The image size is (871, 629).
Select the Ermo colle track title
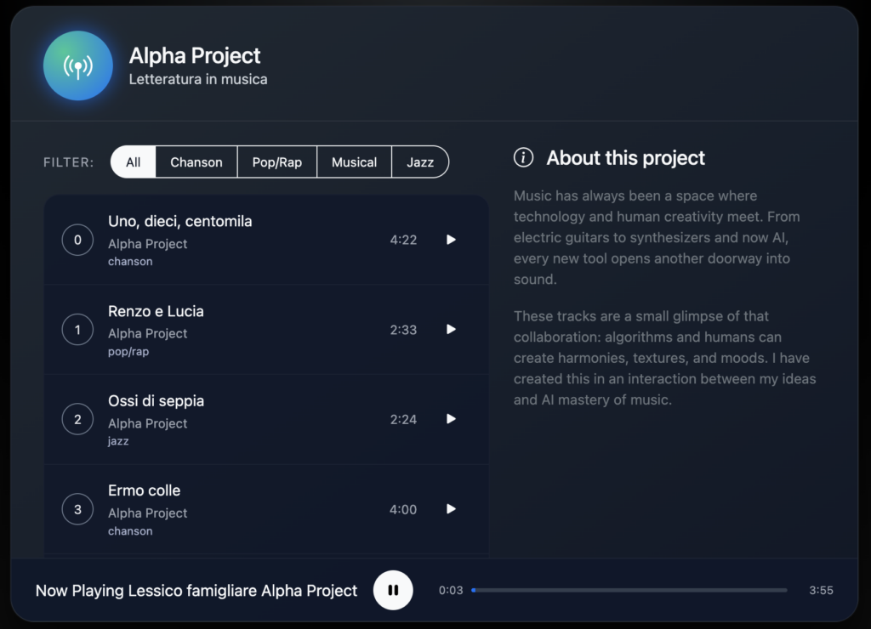[x=144, y=490]
